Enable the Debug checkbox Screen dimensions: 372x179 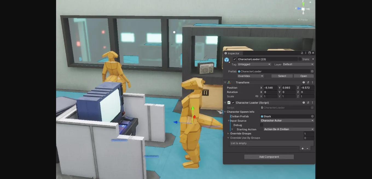(261, 125)
